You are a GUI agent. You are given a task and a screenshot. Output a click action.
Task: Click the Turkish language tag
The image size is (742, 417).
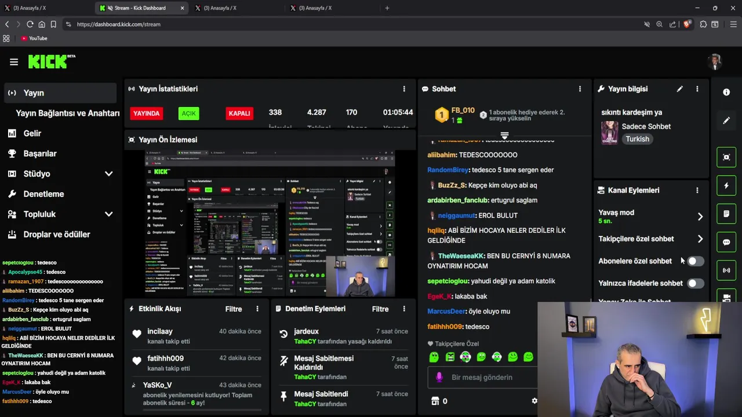pyautogui.click(x=638, y=139)
